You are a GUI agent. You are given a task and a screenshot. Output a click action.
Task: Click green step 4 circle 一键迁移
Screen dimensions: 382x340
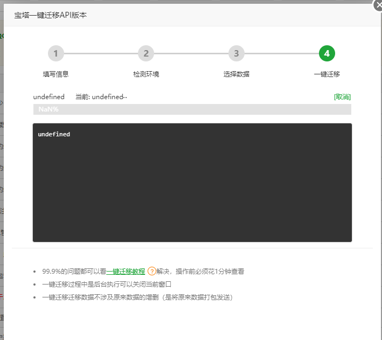coord(327,53)
